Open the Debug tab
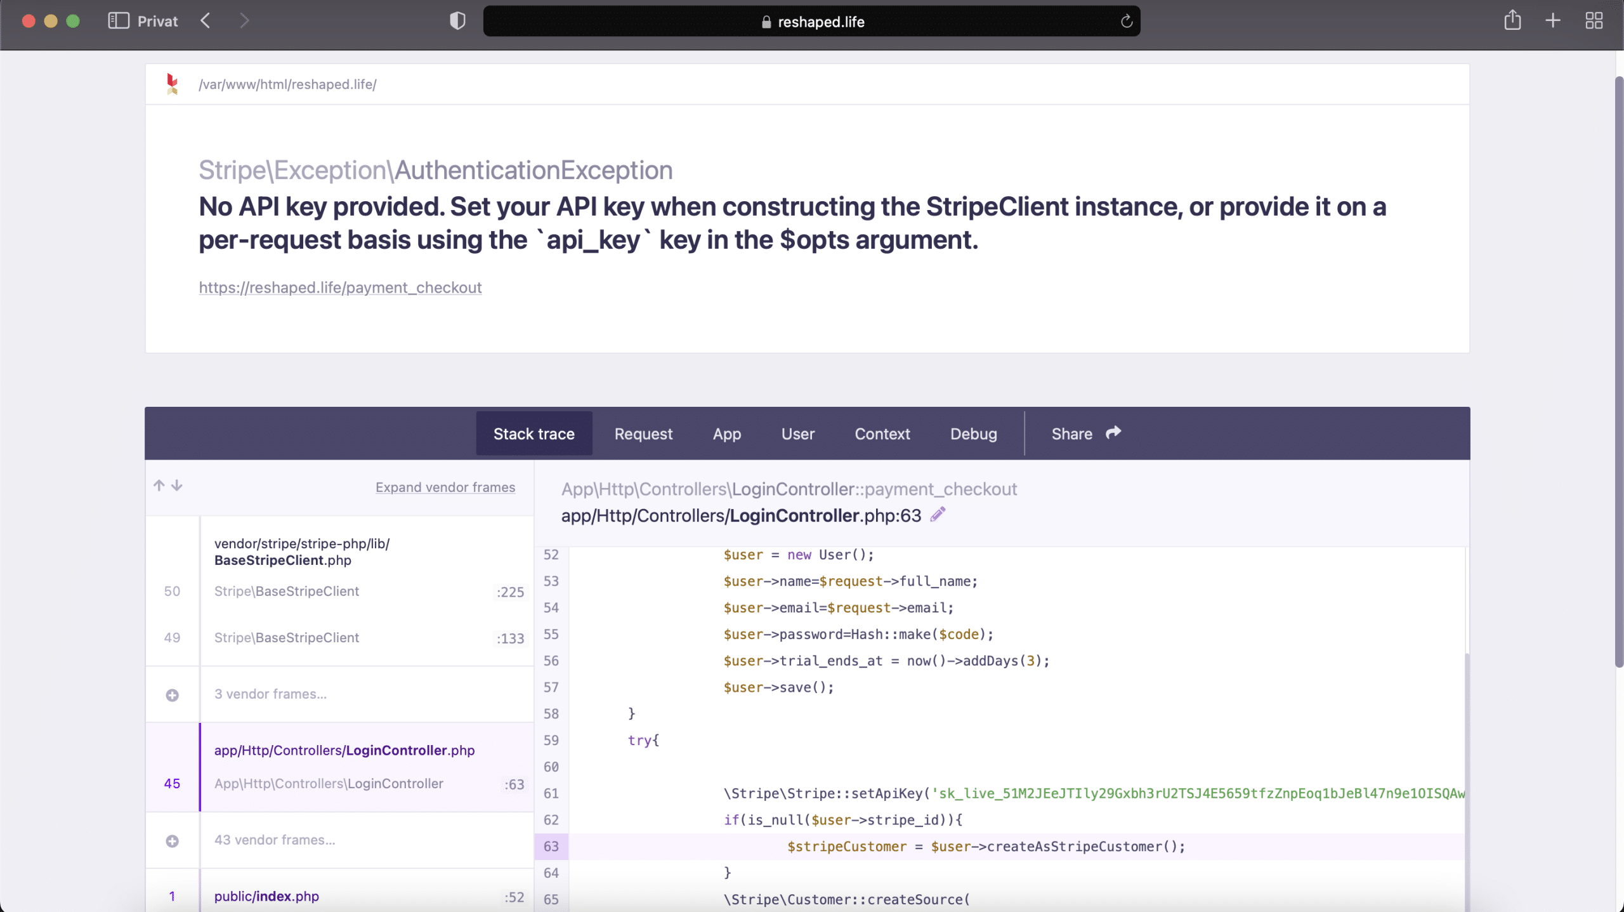 [974, 433]
